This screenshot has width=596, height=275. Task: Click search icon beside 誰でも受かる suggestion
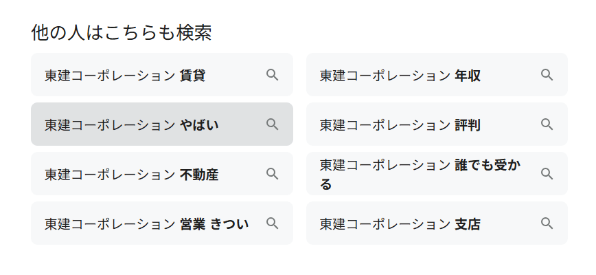pos(547,174)
